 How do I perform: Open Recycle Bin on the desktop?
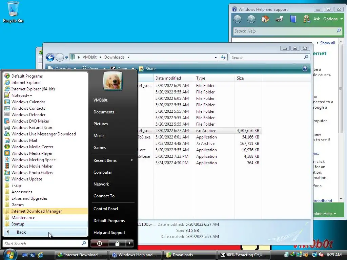tap(13, 12)
